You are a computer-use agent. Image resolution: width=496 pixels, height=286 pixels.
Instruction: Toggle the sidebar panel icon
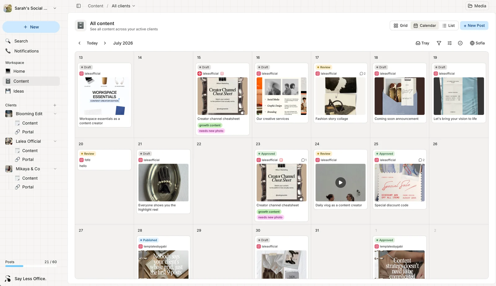coord(78,6)
